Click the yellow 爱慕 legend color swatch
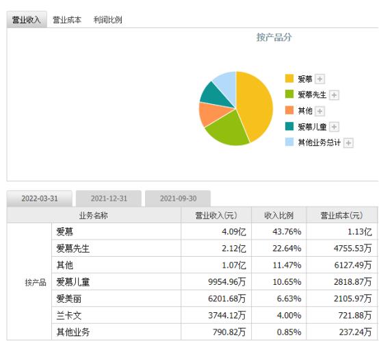379x341 pixels. tap(289, 78)
